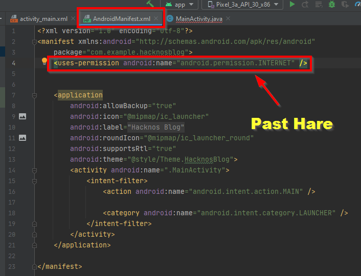Click the xml version declaration line
This screenshot has height=276, width=361.
coord(115,31)
